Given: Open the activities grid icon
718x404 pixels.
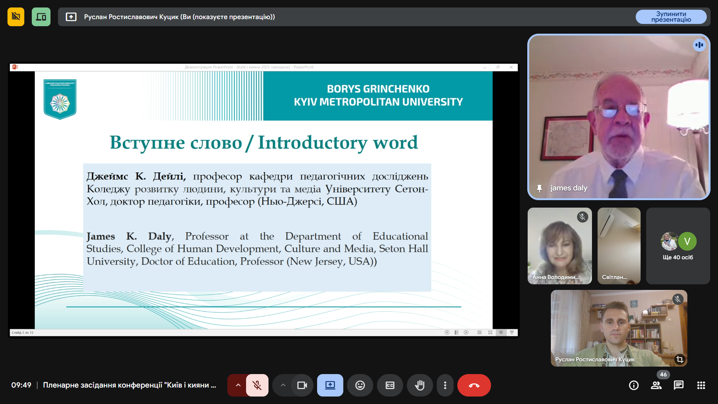Looking at the screenshot, I should click(x=701, y=385).
